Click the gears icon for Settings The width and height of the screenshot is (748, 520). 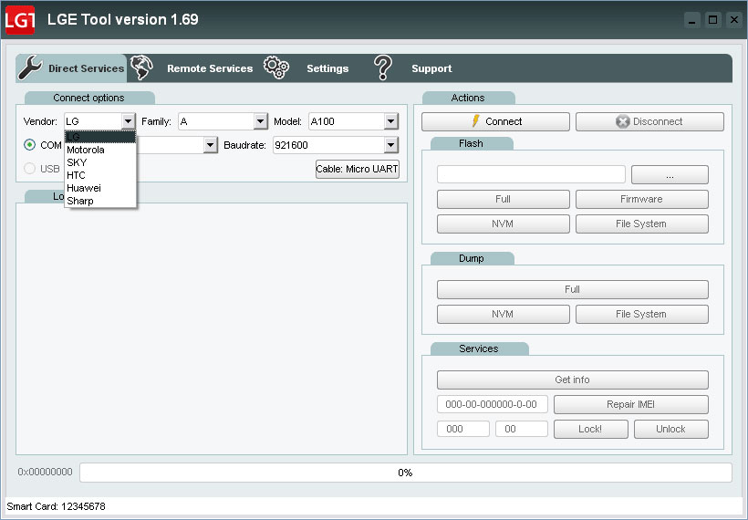[x=276, y=68]
